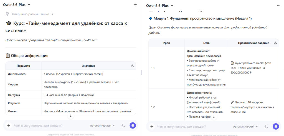Click microphone icon in left window
This screenshot has width=284, height=136.
pos(123,125)
